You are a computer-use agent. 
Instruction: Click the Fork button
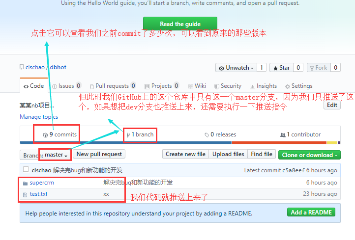point(319,68)
